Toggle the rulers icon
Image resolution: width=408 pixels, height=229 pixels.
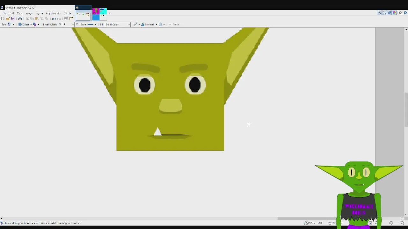(71, 19)
